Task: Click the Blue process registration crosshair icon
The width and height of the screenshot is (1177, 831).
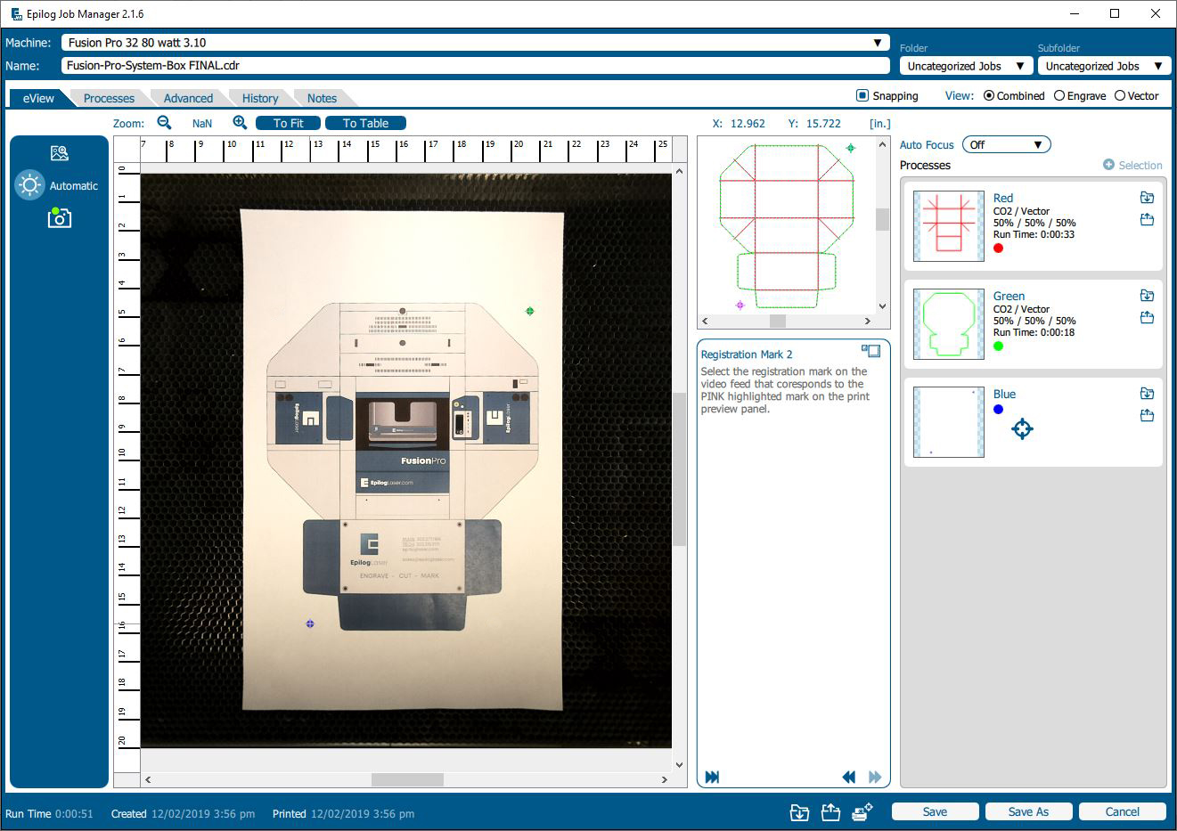Action: pyautogui.click(x=1022, y=429)
